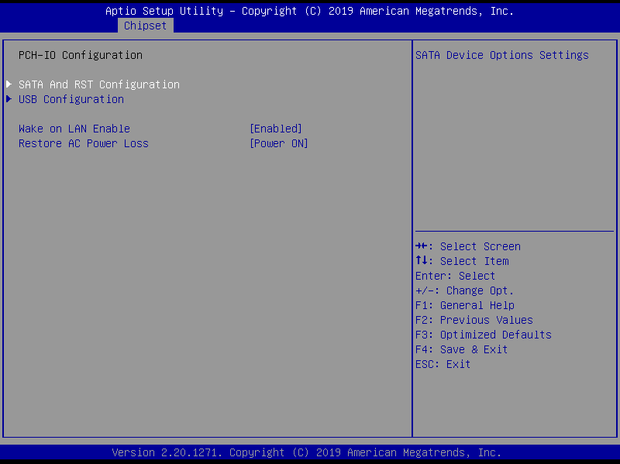Select the Restore AC Power Loss label

84,143
